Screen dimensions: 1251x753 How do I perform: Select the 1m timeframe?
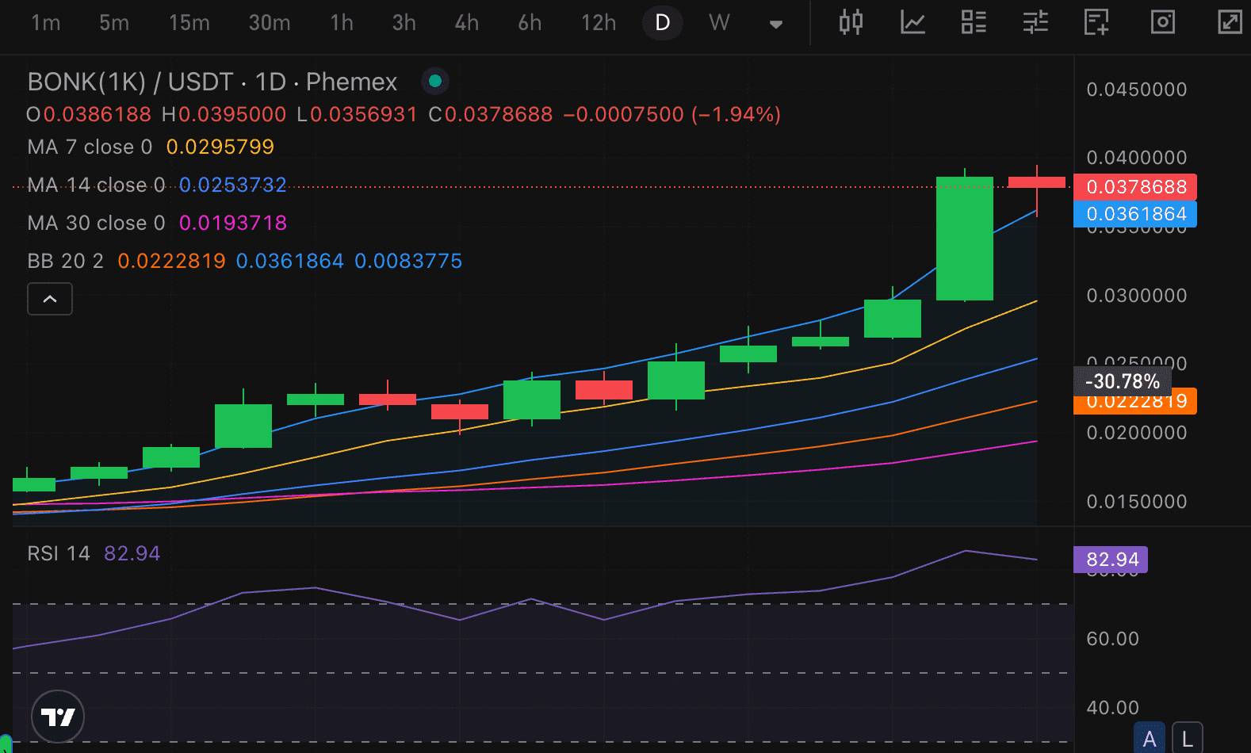pyautogui.click(x=46, y=22)
